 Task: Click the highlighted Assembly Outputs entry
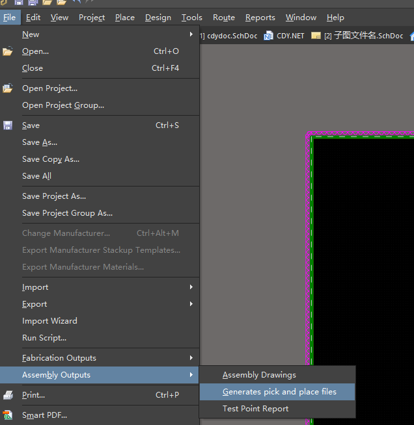point(100,375)
